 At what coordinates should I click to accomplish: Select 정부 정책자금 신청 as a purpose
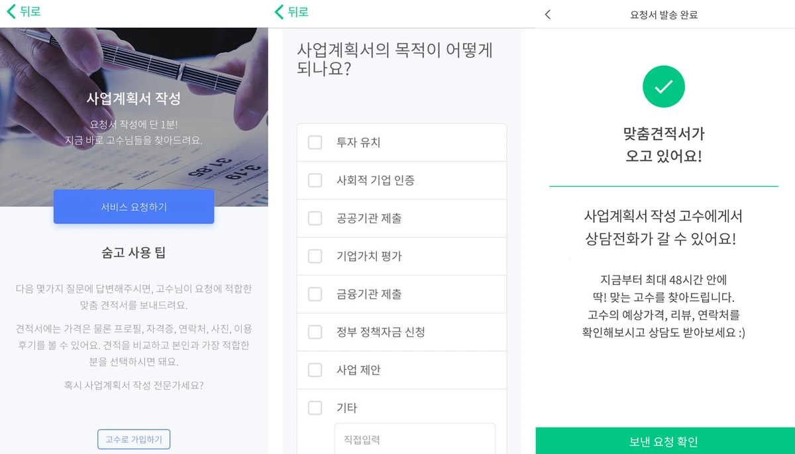pyautogui.click(x=315, y=332)
